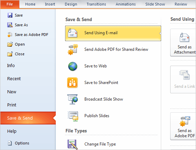196x150 pixels.
Task: Open the Recent documents section
Action: [14, 79]
